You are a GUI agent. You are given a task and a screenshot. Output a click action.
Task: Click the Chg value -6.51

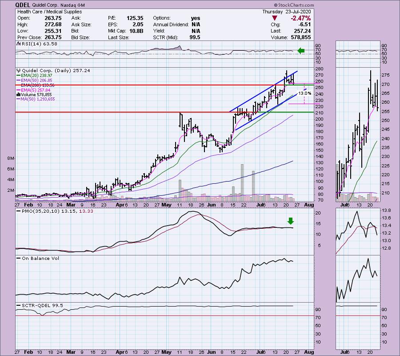304,24
